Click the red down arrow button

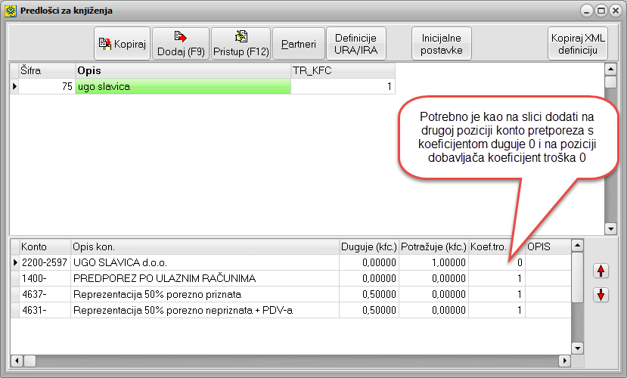(601, 295)
